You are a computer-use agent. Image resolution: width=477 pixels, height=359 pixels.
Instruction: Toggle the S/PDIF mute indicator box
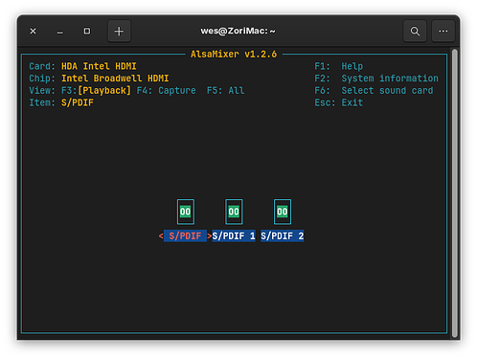[186, 212]
